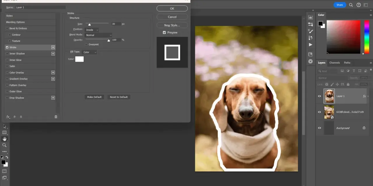
Task: Open Layers panel blend mode Normal dropdown
Action: 332,78
